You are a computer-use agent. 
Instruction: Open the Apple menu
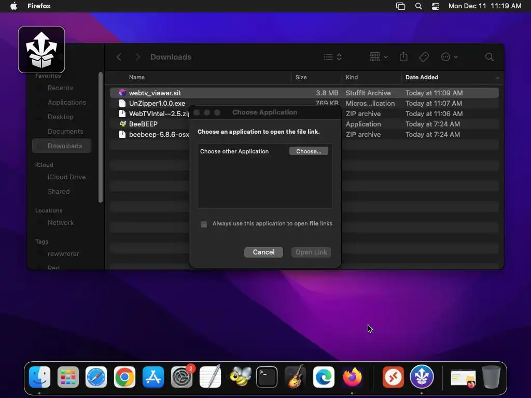pos(13,6)
